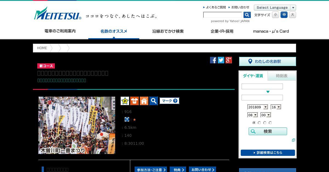The image size is (329, 172).
Task: Click the question mark icon beside star rating
Action: (127, 119)
